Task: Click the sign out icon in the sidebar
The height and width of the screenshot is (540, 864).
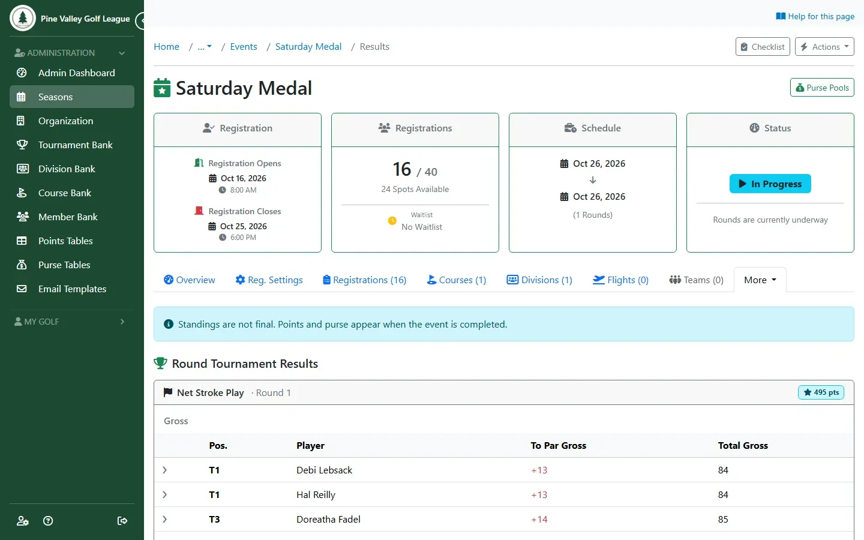Action: 122,521
